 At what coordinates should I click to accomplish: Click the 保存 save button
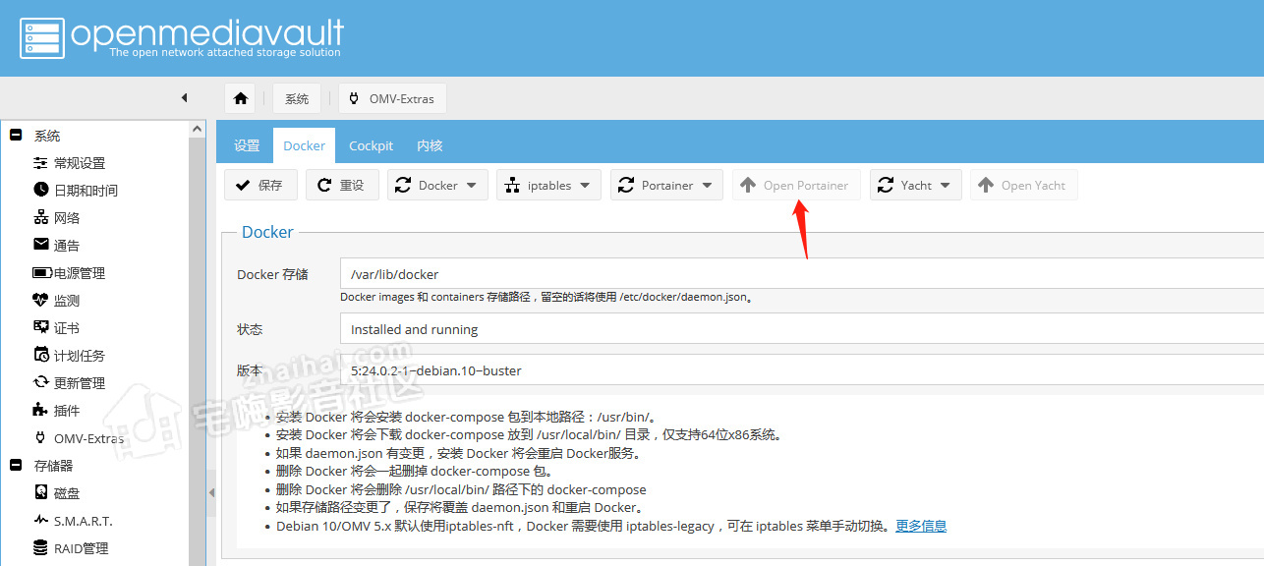260,185
